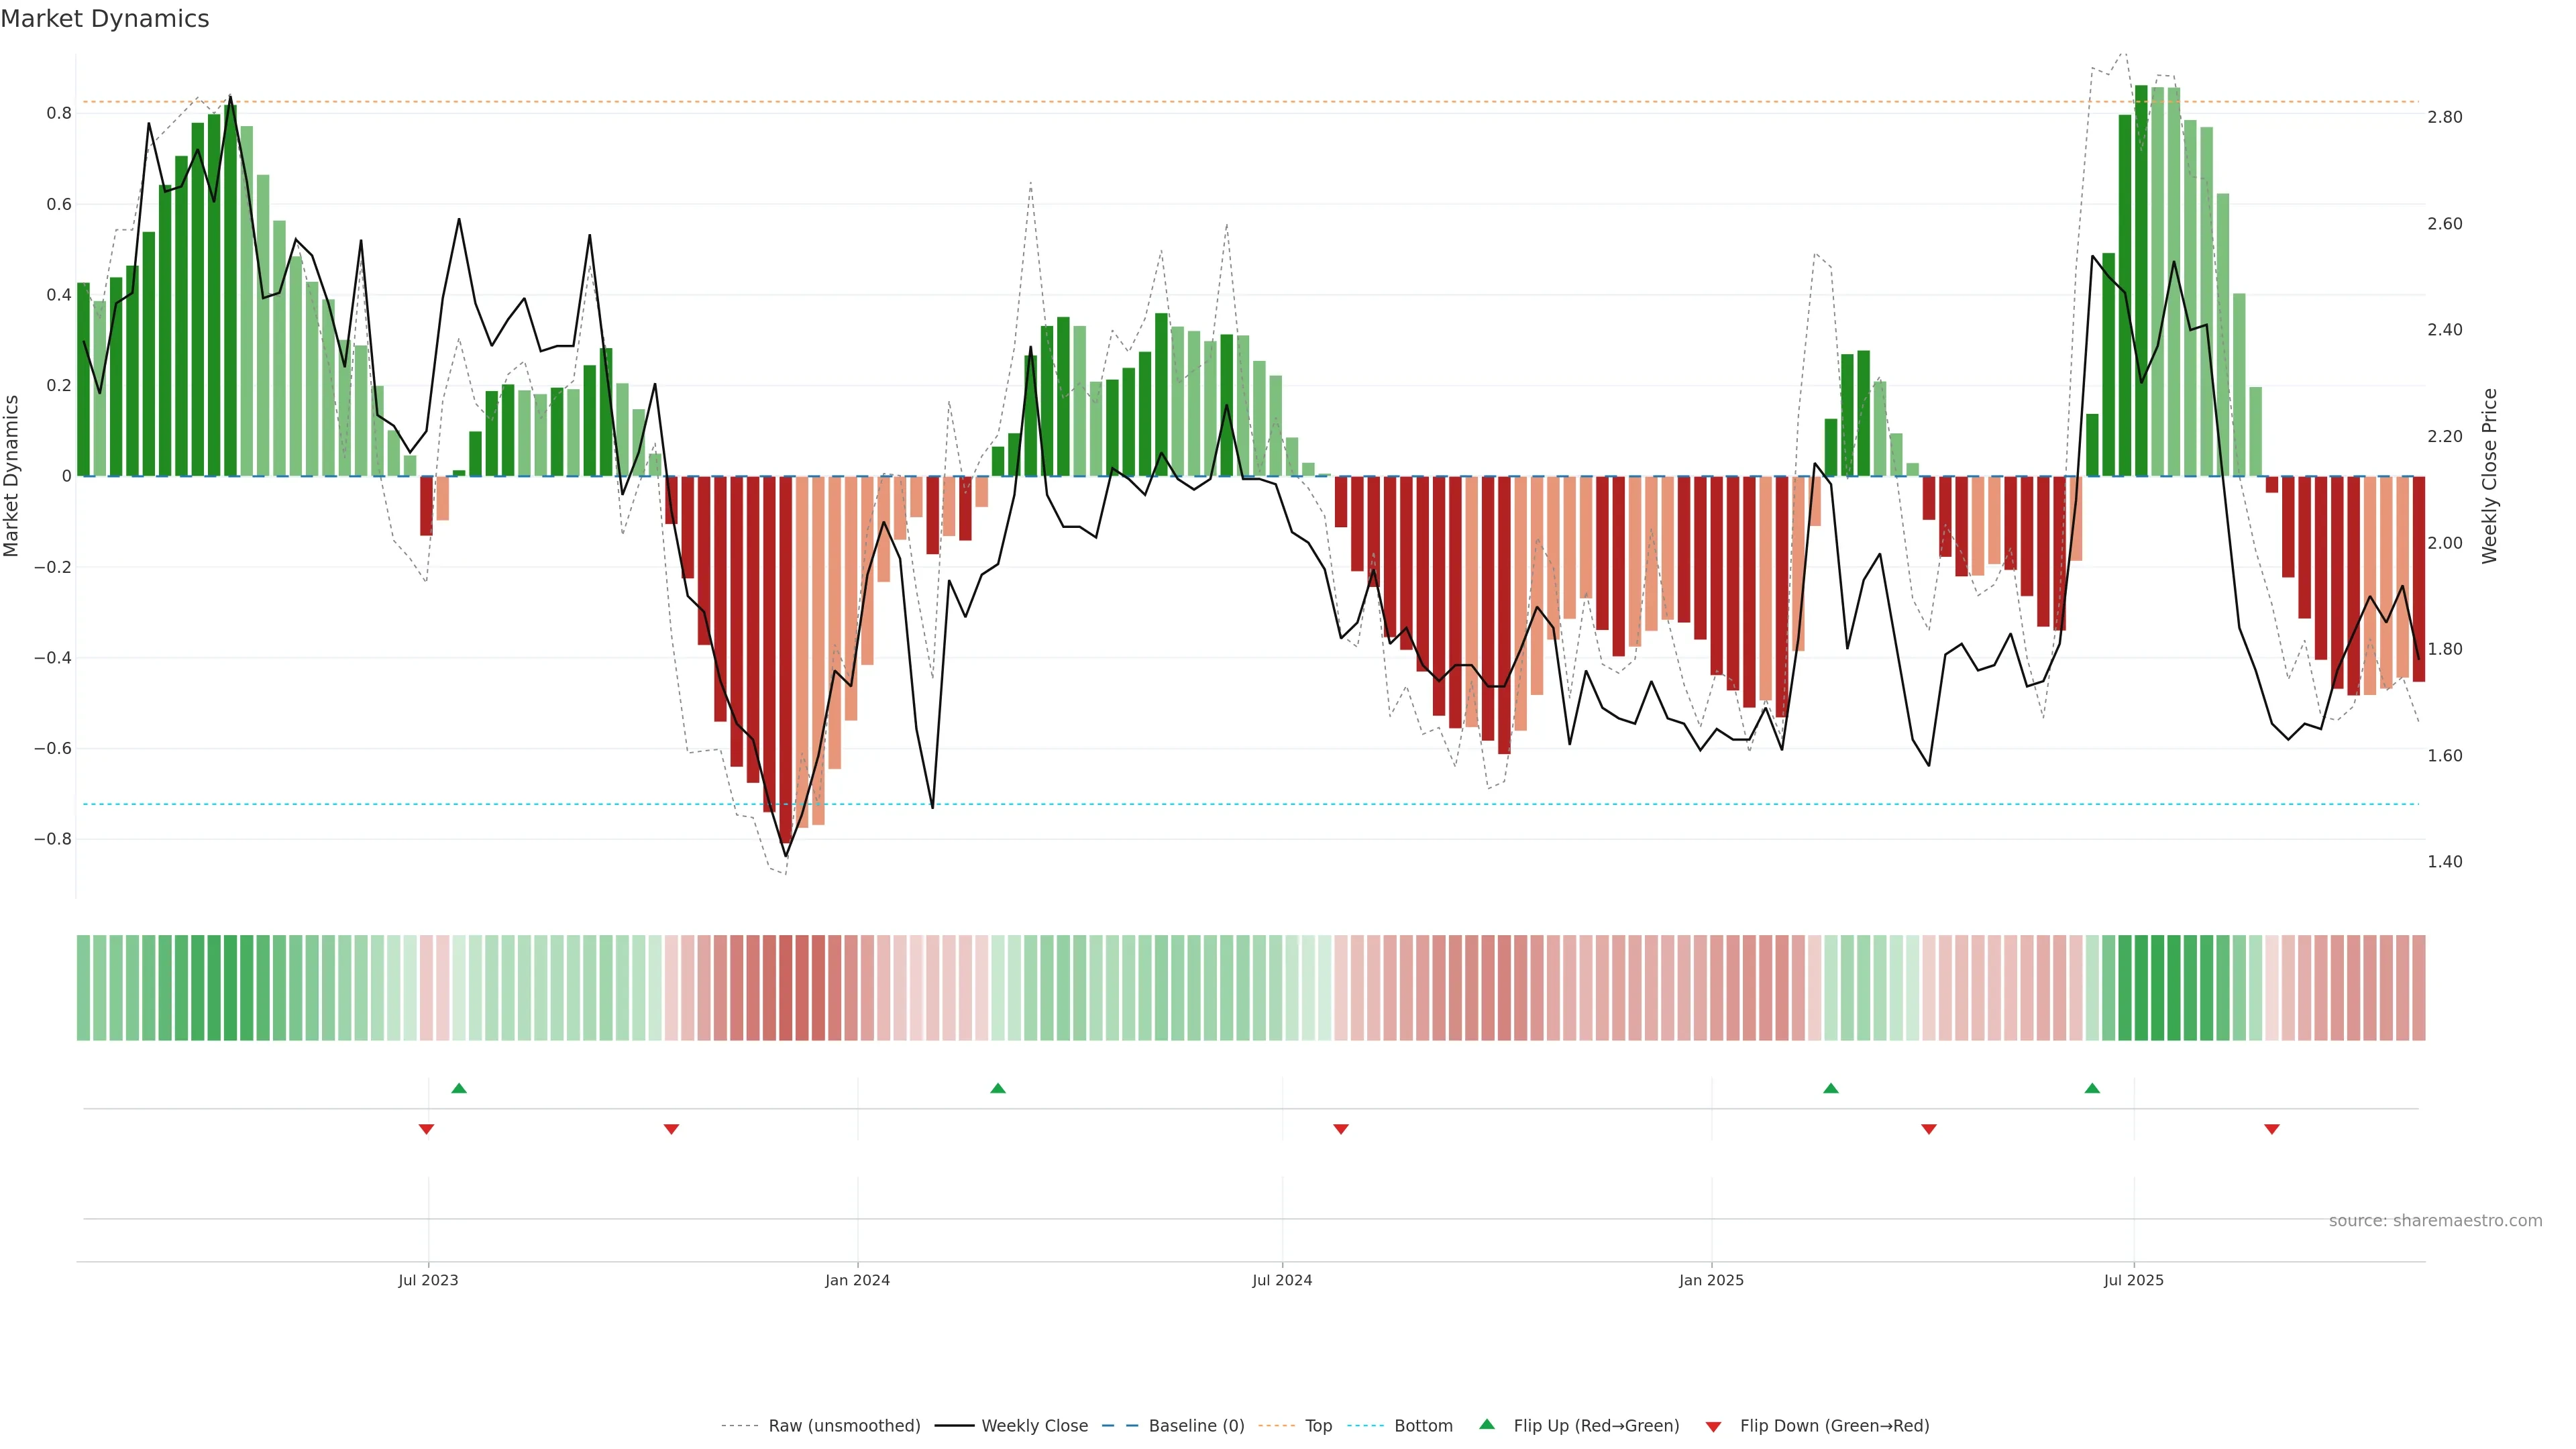
Task: Click the source: sharemaestro.com text
Action: coord(2435,1220)
